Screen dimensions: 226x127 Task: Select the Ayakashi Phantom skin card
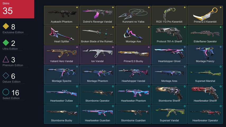[62, 15]
